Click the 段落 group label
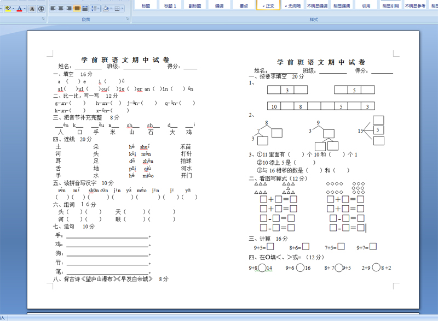 86,20
